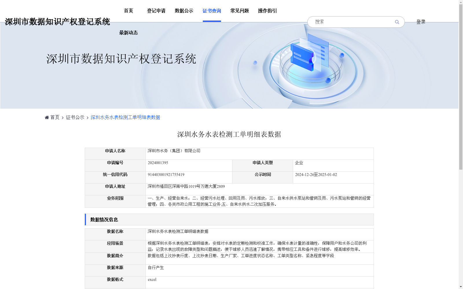
Task: Click application number 2024001395
Action: (158, 163)
